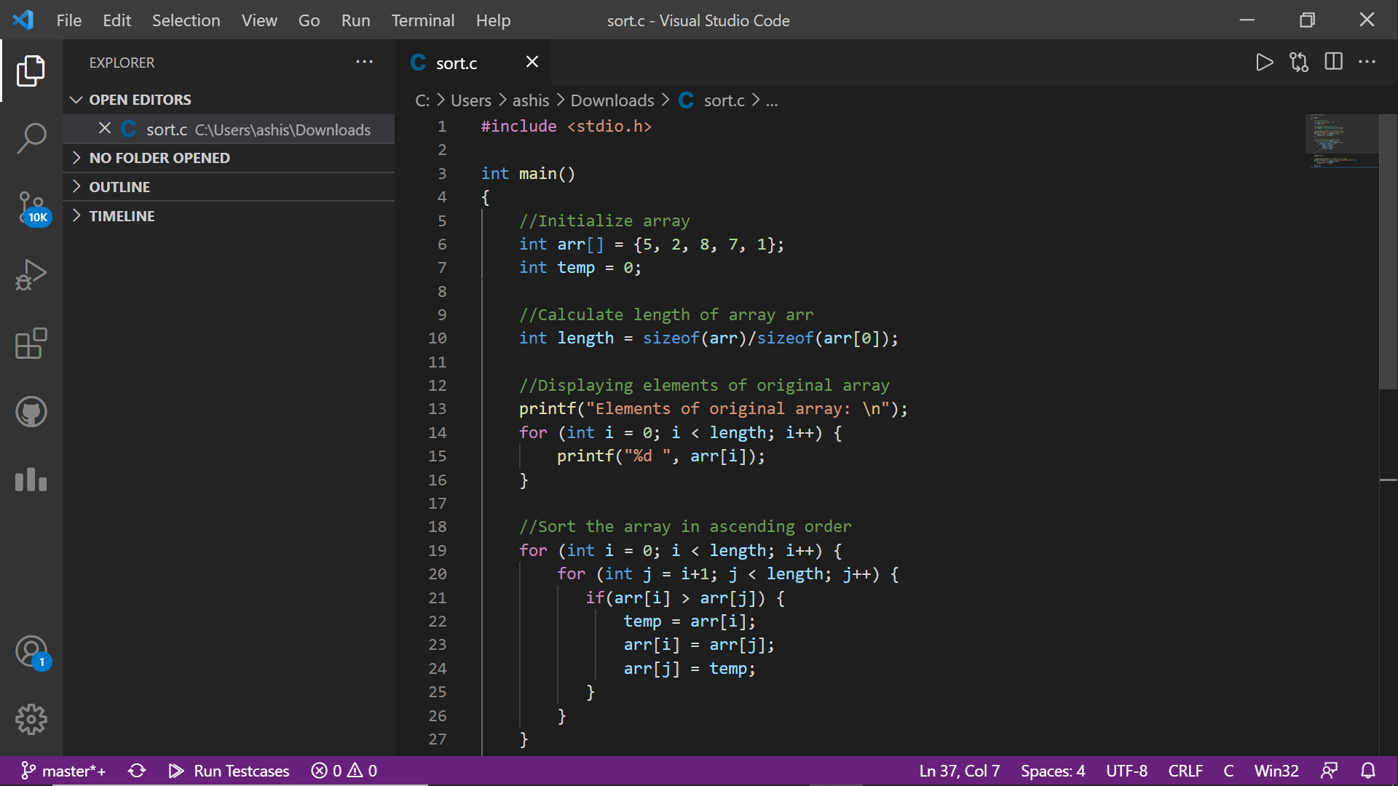
Task: Open the Accounts icon with badge
Action: coord(31,652)
